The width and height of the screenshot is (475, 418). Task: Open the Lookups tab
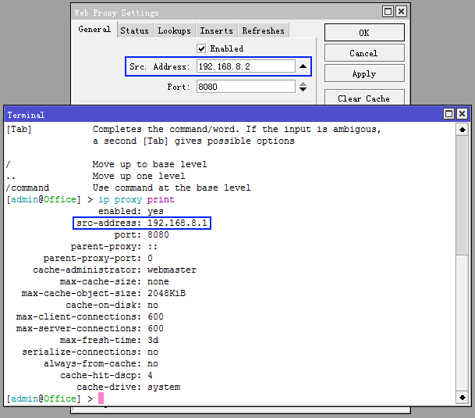click(174, 30)
